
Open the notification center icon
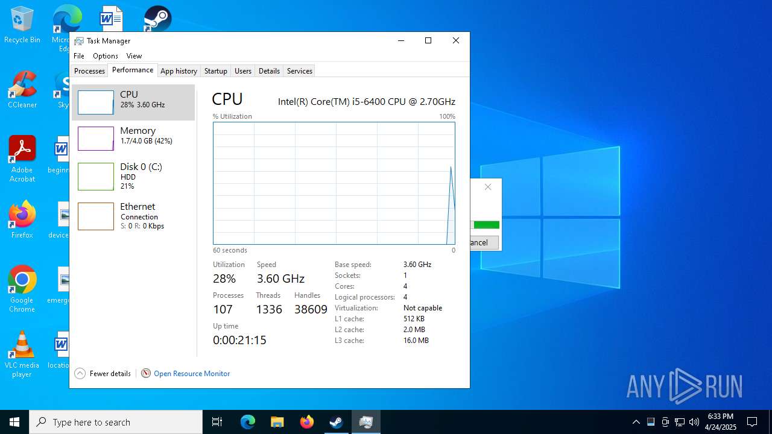(x=752, y=422)
